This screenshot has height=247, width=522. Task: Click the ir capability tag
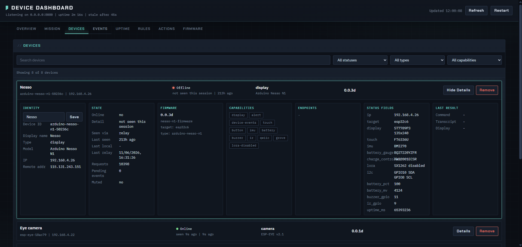pos(252,138)
